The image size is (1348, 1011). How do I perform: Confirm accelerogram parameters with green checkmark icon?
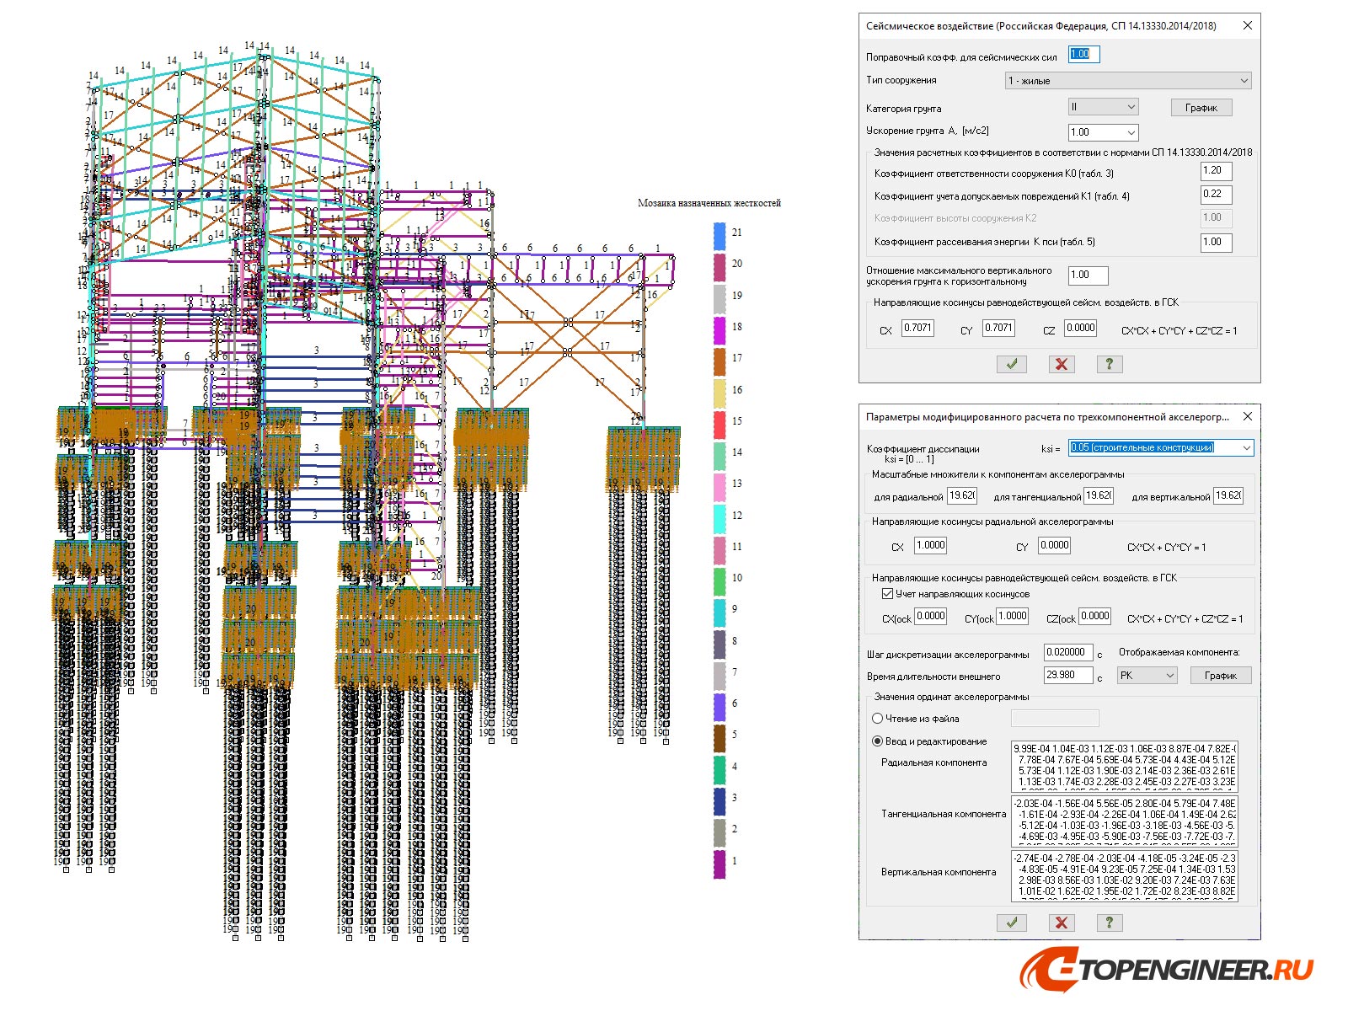point(1011,923)
